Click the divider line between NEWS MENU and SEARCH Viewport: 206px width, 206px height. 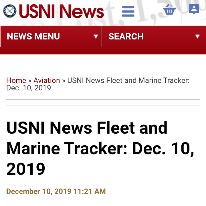pos(102,36)
